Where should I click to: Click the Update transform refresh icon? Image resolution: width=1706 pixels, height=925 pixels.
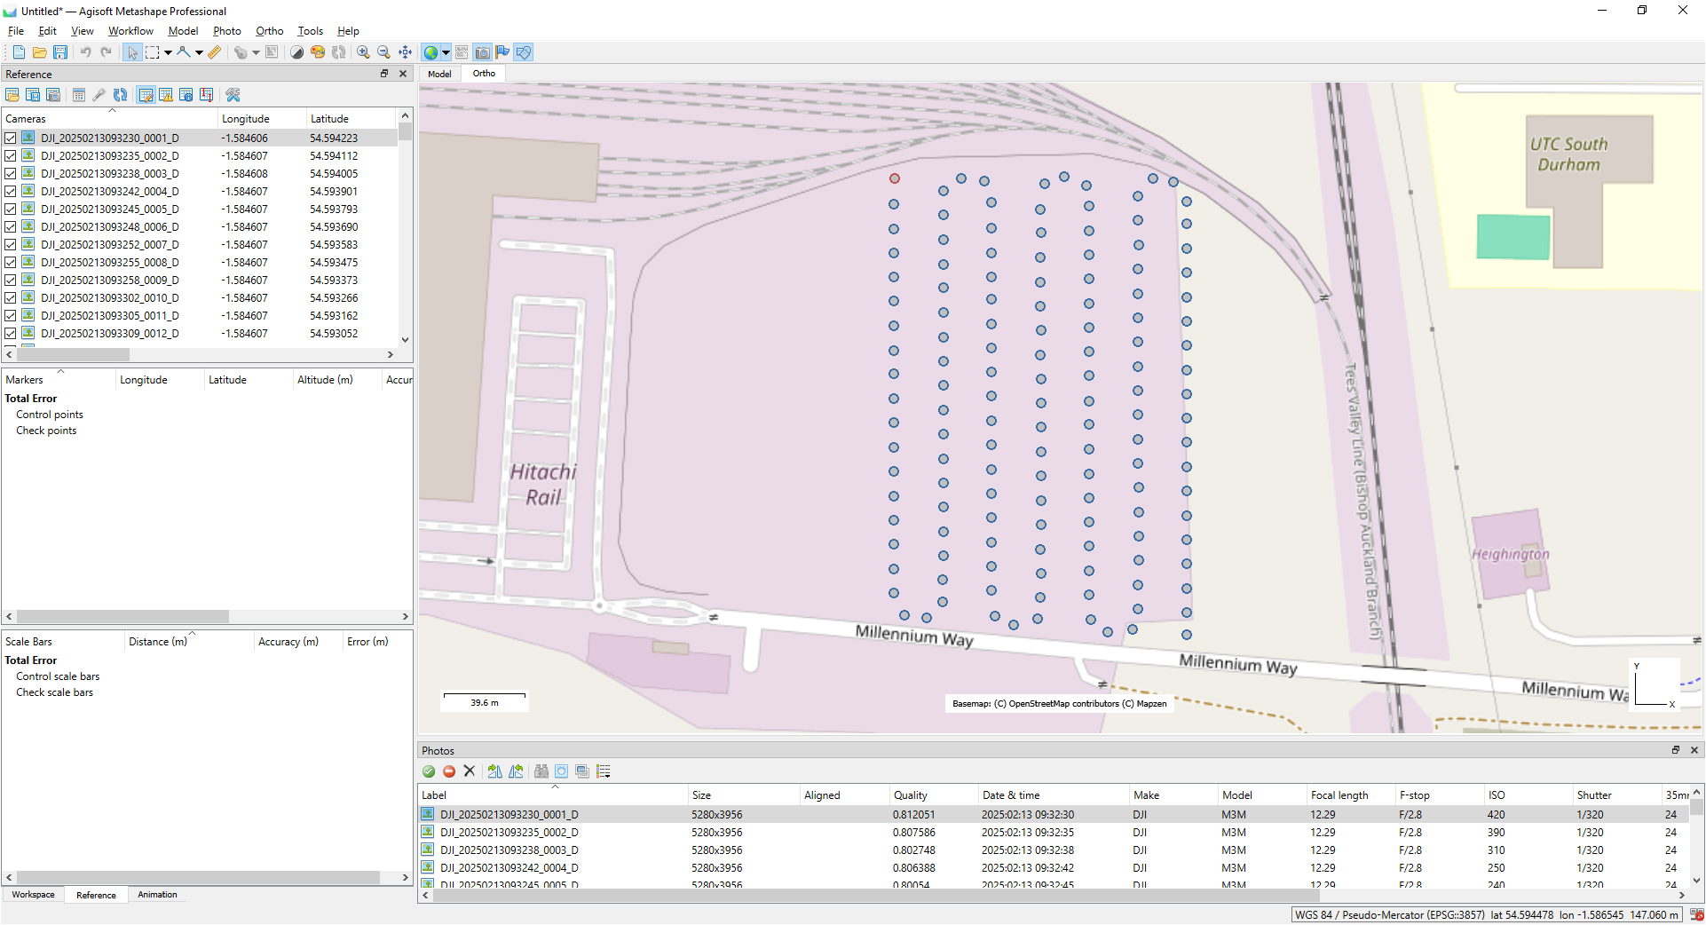(121, 95)
